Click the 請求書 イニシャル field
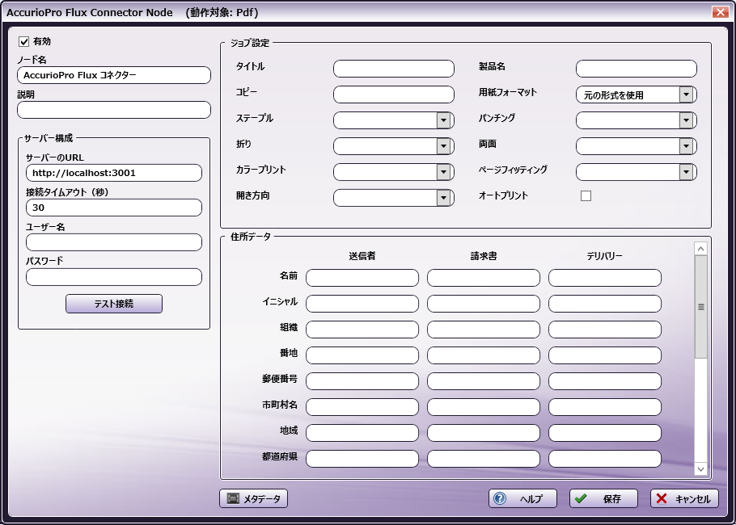 click(484, 304)
